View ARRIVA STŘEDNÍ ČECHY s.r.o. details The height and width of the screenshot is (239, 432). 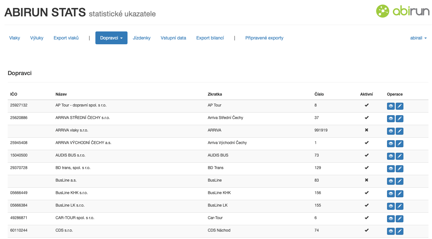391,119
